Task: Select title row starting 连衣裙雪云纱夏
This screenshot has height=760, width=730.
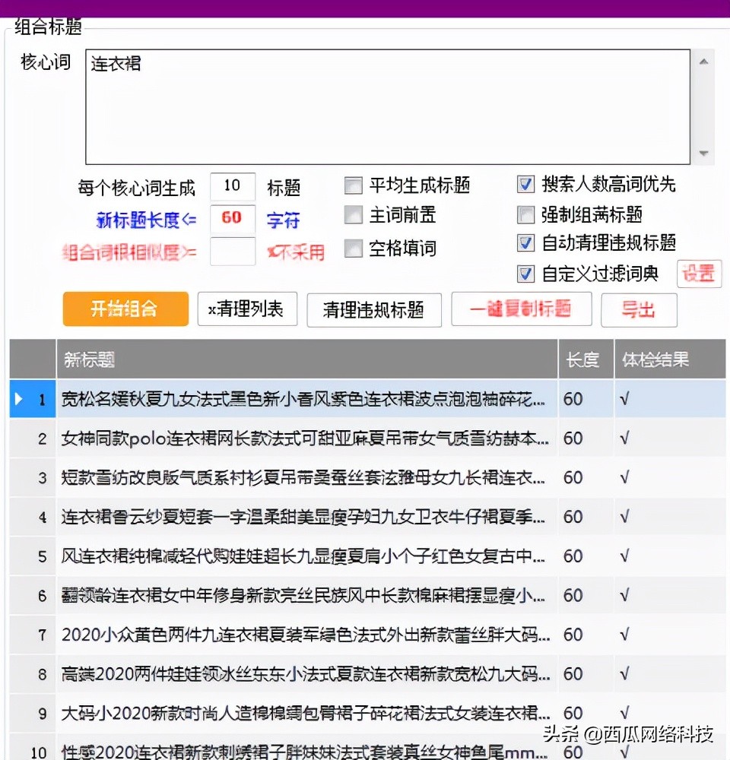Action: (307, 517)
